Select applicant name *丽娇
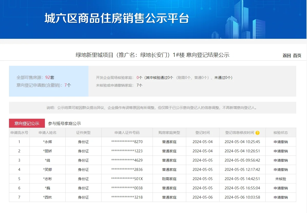Screen dimensions: 307x213 (x=47, y=151)
